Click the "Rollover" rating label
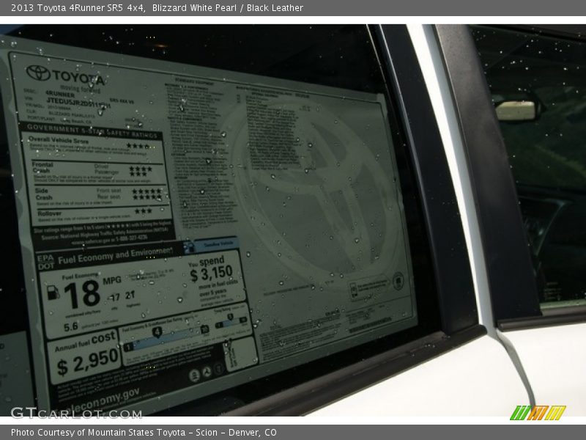Screen dimensions: 586x440 pos(49,213)
